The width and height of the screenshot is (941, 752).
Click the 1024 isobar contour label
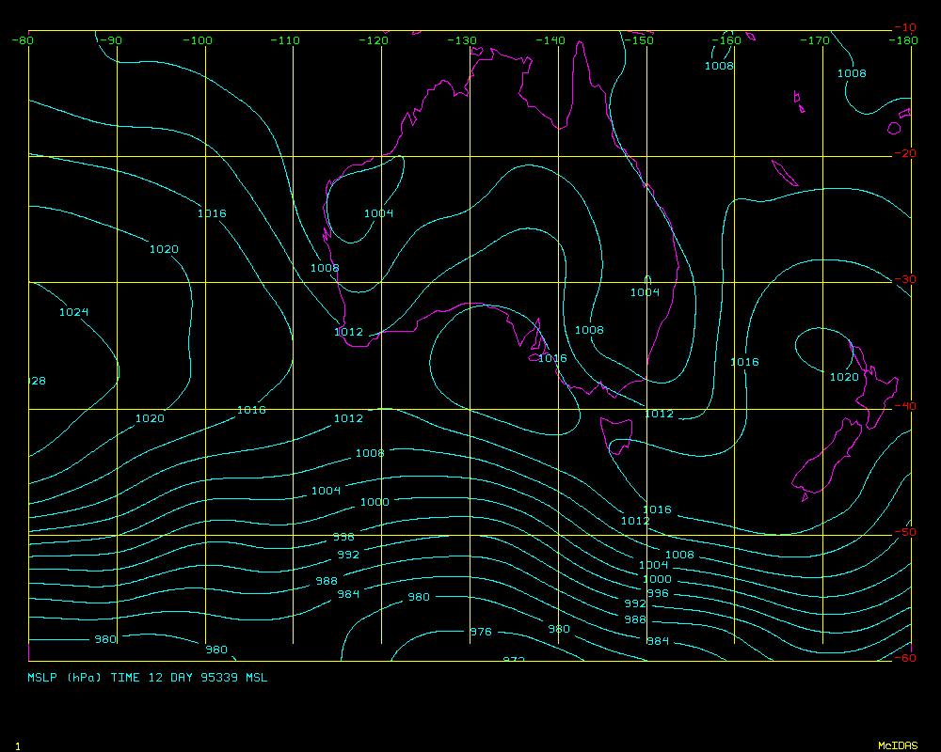click(73, 312)
